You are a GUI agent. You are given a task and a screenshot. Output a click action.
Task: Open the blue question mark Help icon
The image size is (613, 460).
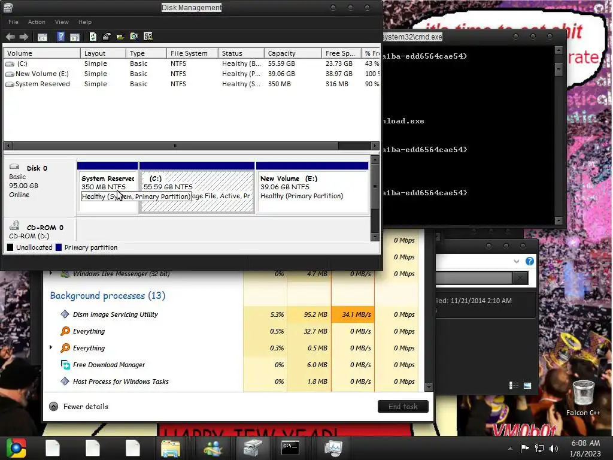60,37
